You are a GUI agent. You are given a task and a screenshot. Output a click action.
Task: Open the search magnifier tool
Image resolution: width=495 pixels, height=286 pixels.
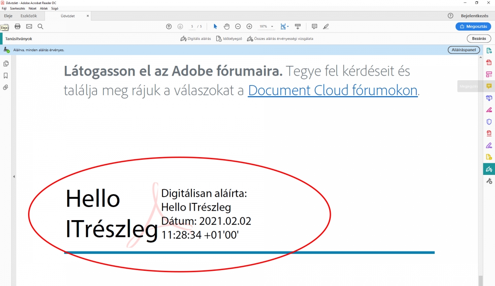(x=40, y=26)
